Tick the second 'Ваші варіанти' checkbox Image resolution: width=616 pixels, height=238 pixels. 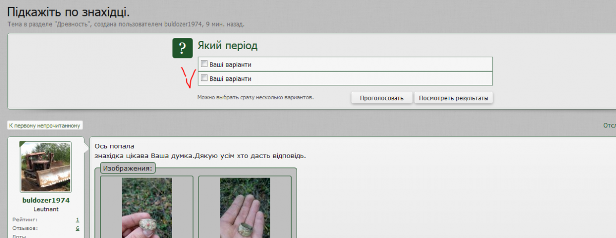click(x=204, y=78)
